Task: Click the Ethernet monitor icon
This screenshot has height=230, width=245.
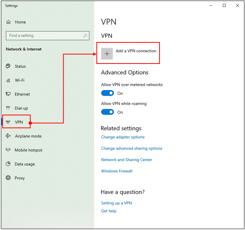Action: [8, 94]
